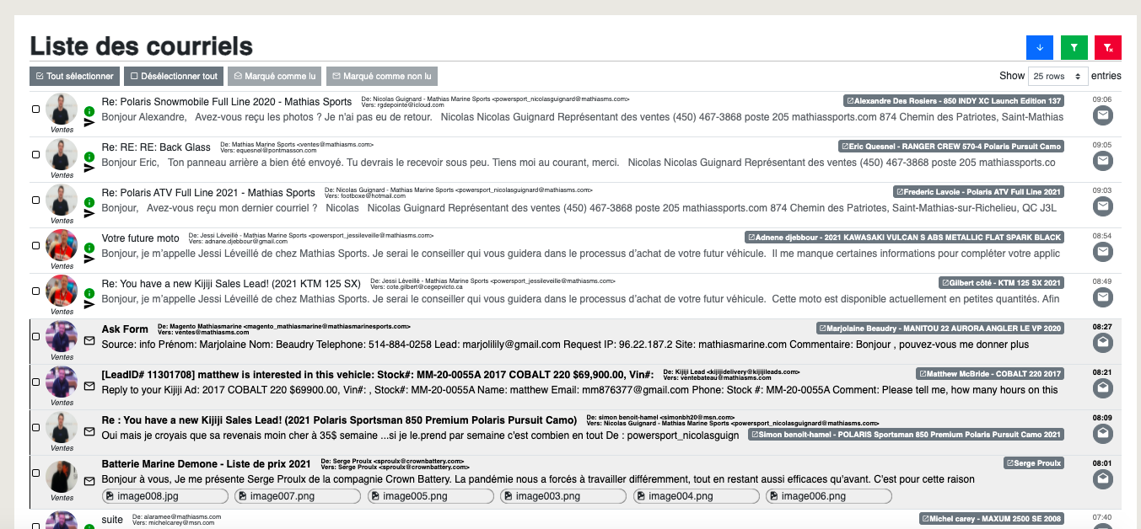Click round mail icon under 08:54

[1102, 253]
